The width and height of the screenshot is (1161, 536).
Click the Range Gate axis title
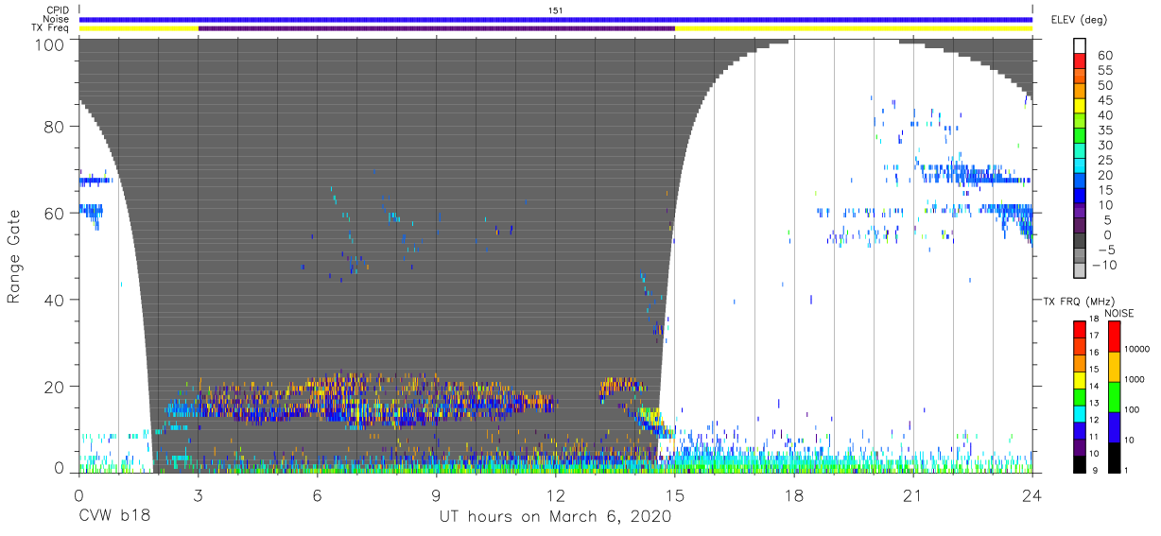click(x=15, y=256)
